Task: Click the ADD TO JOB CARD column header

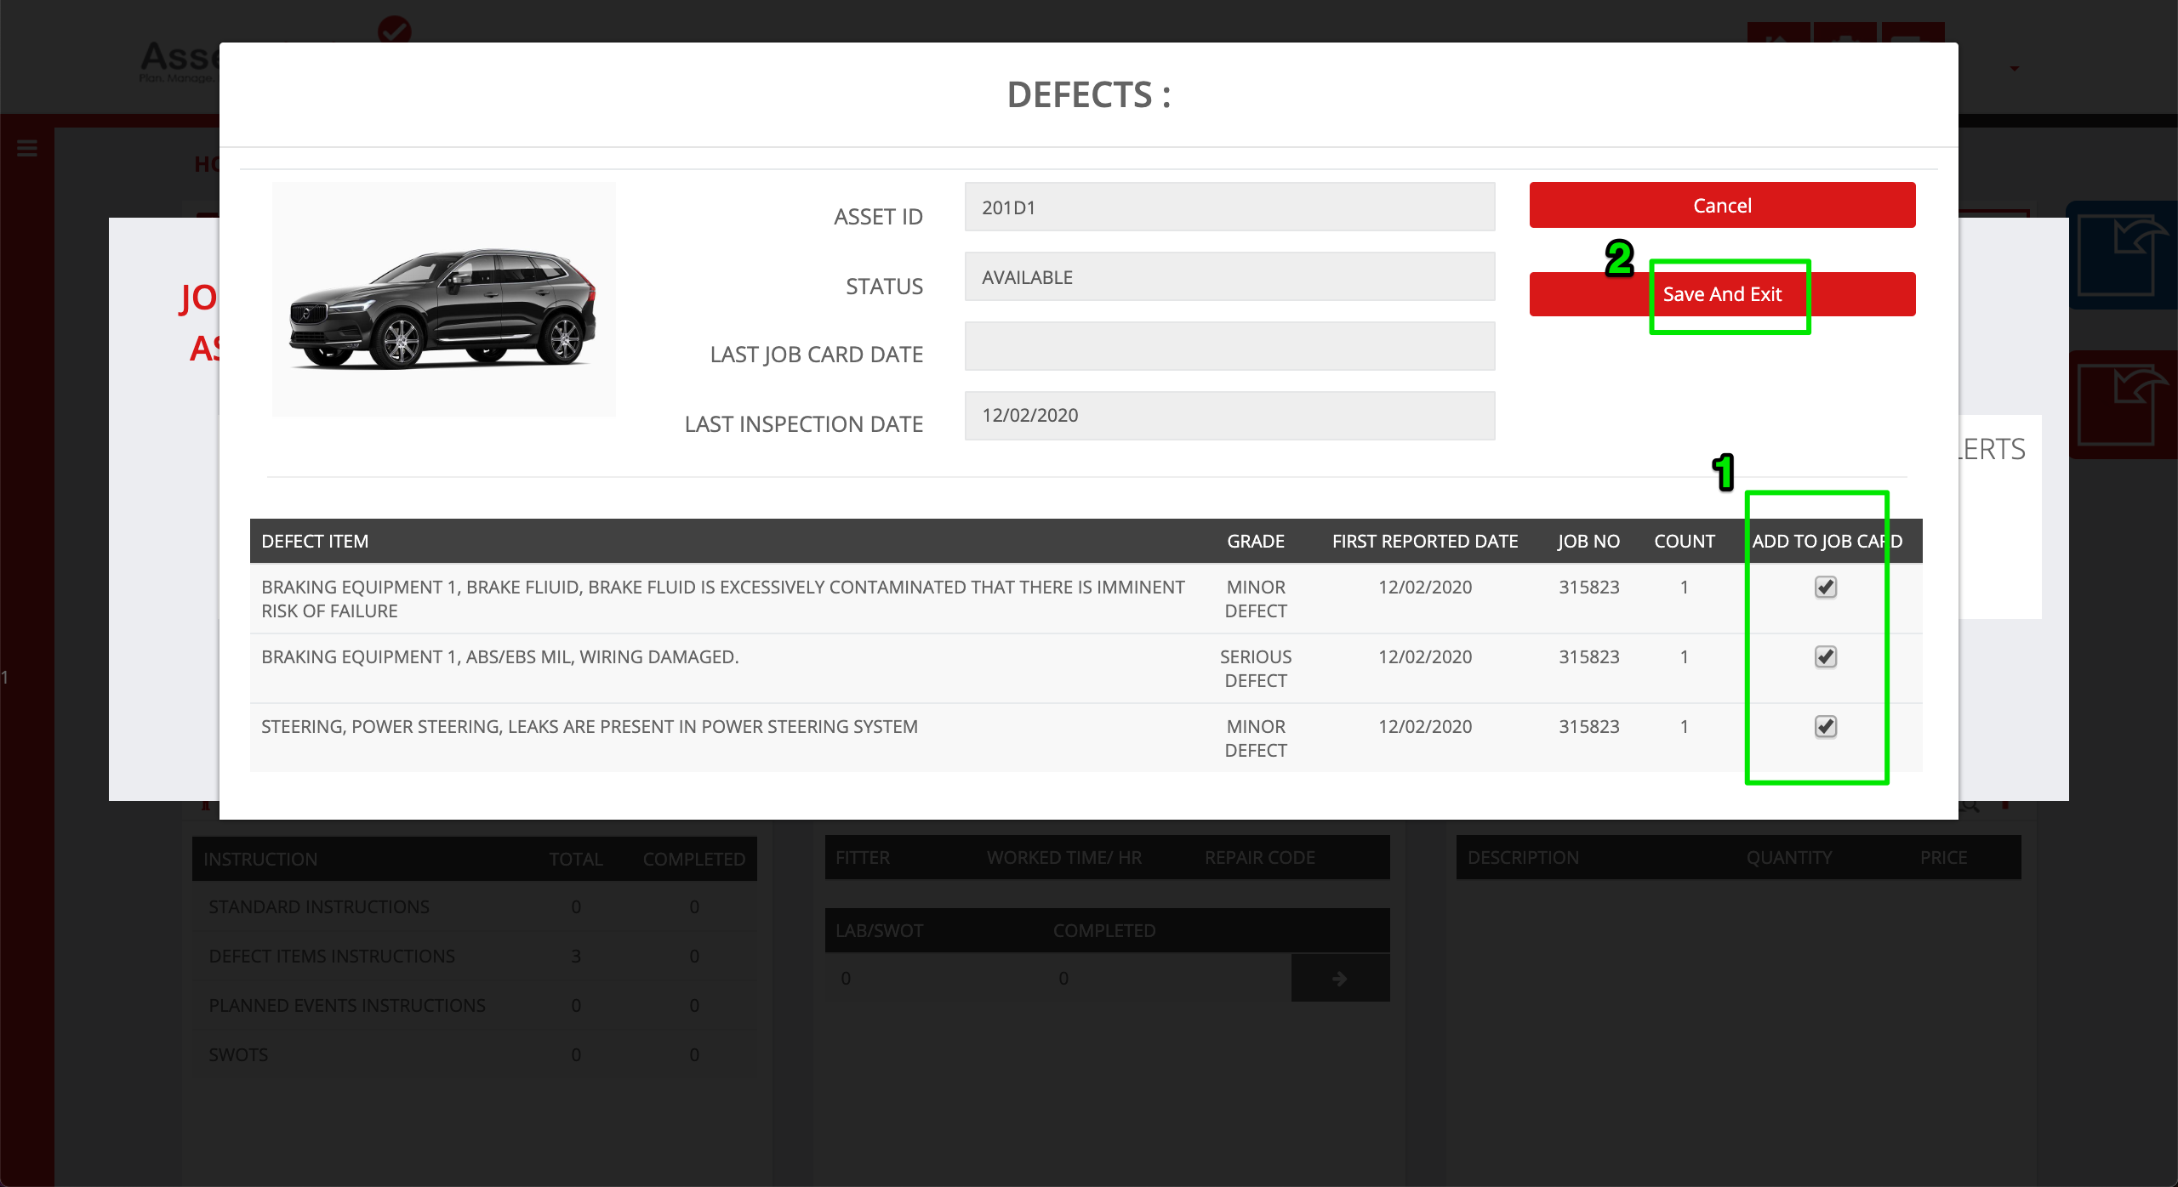Action: point(1827,541)
